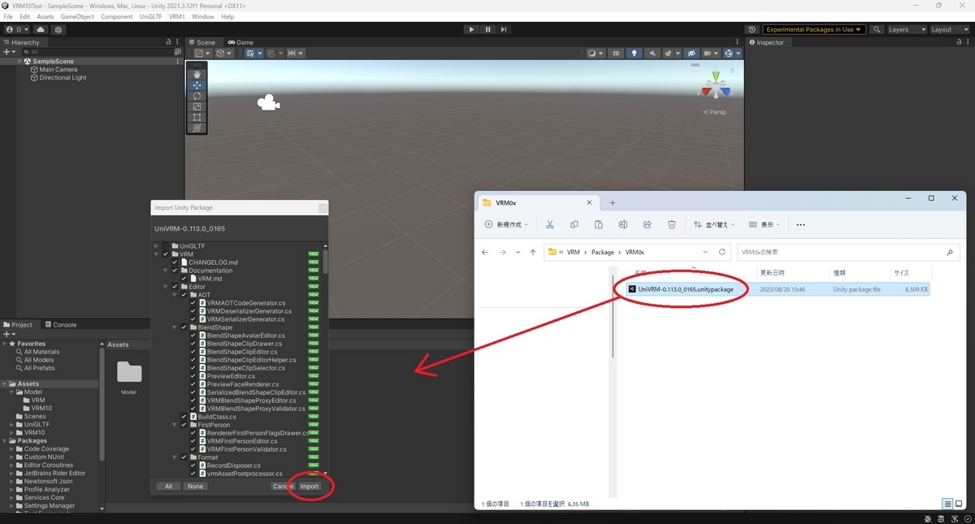Open Explorer more options ellipsis
Screen dimensions: 975x524
[800, 224]
